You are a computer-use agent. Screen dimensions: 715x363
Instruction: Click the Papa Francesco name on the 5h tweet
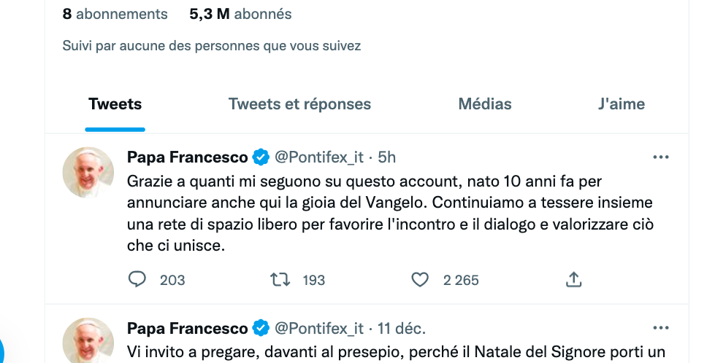click(187, 157)
